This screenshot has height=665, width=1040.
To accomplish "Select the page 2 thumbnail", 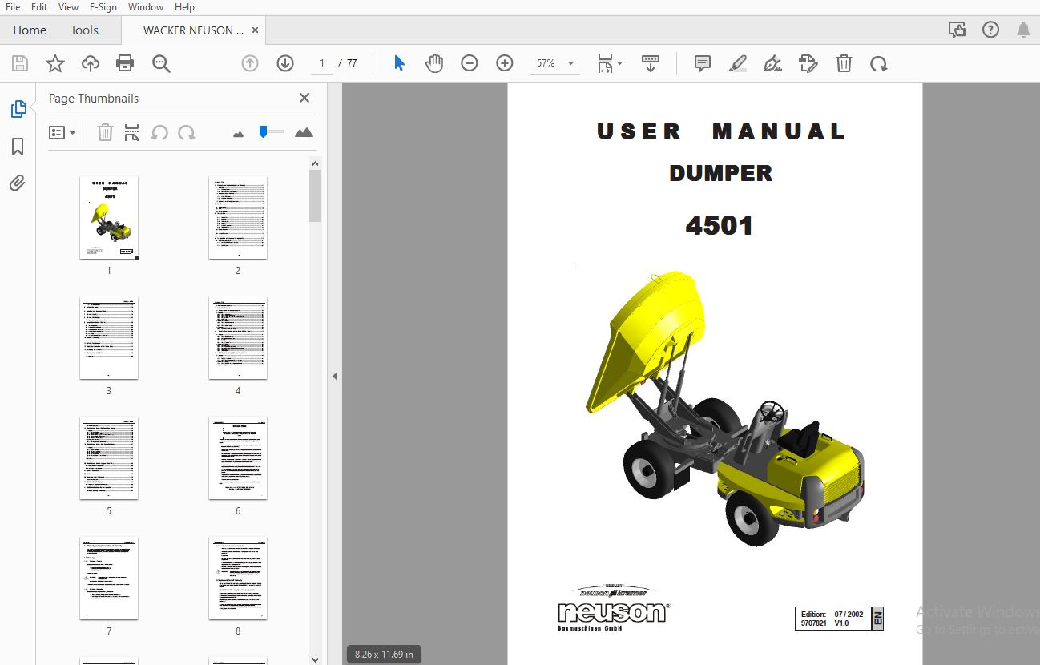I will pos(238,218).
